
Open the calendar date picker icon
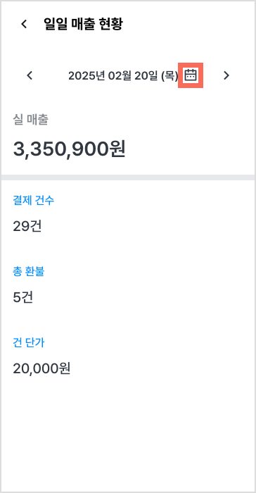tap(191, 75)
